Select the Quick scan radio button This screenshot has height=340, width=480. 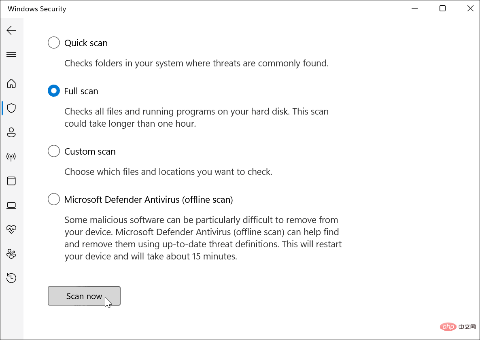click(x=53, y=42)
